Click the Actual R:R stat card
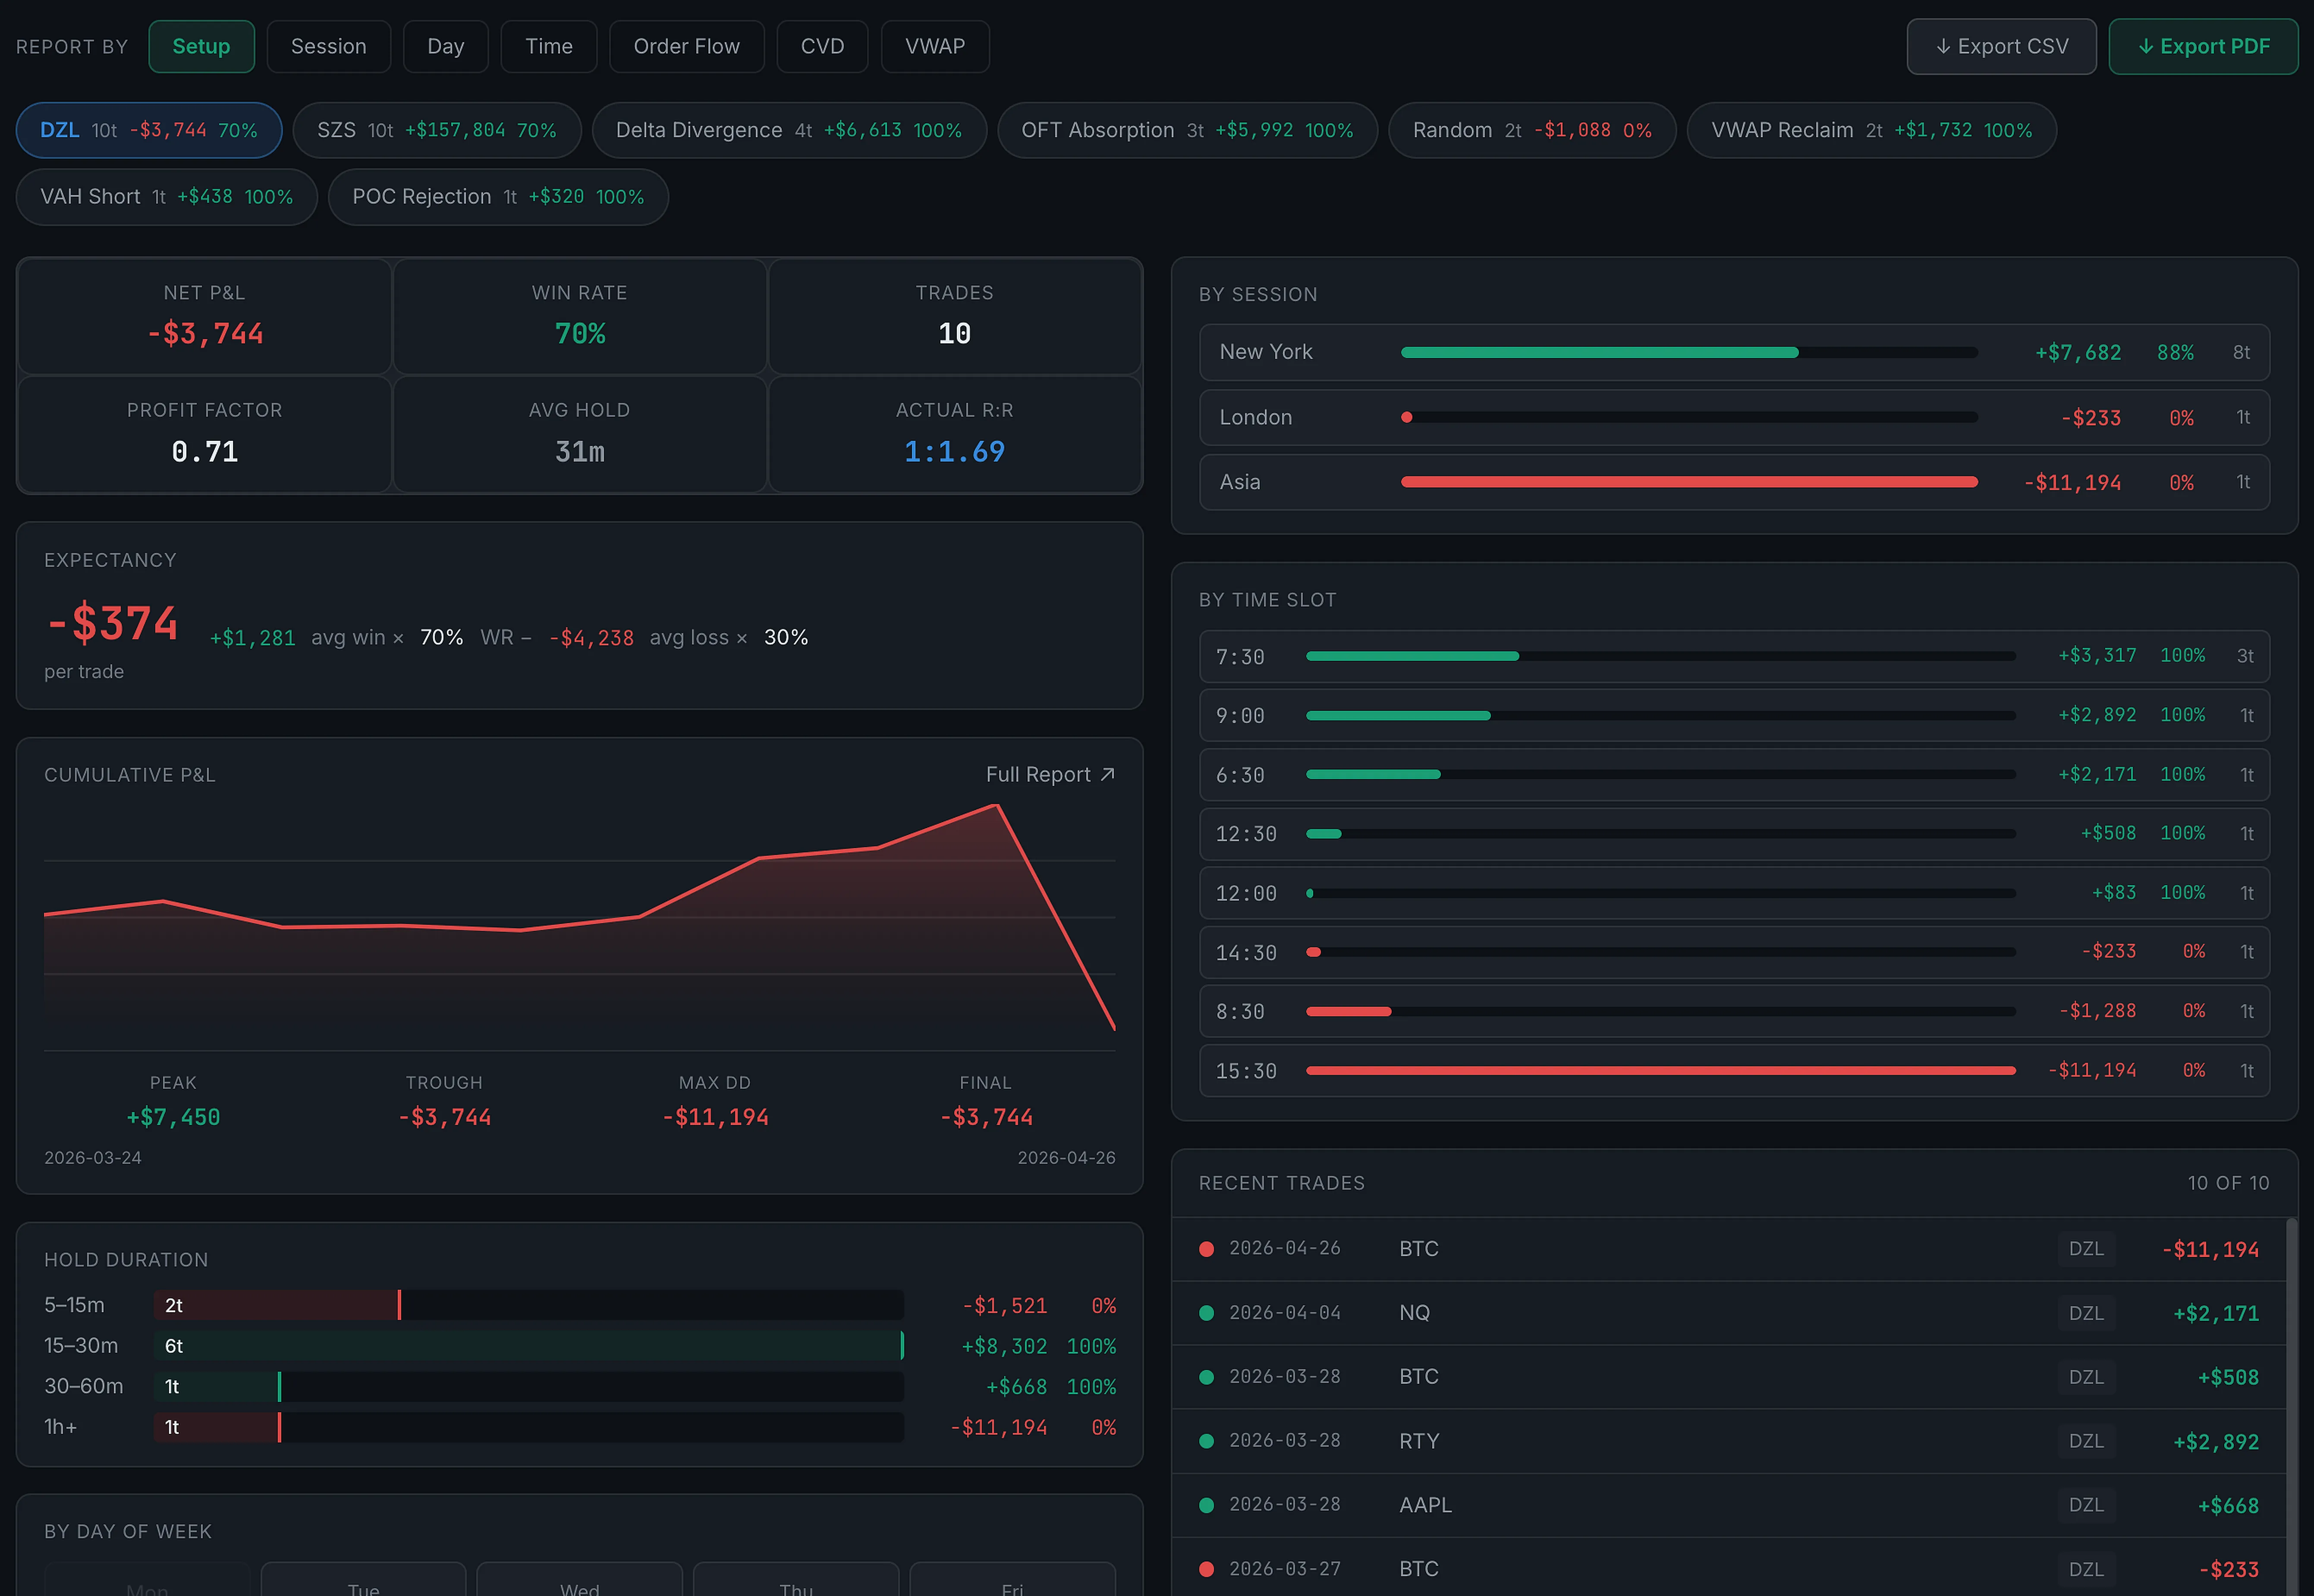Image resolution: width=2314 pixels, height=1596 pixels. tap(955, 434)
